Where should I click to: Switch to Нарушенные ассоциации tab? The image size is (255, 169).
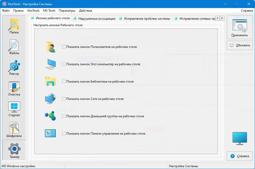pos(94,19)
